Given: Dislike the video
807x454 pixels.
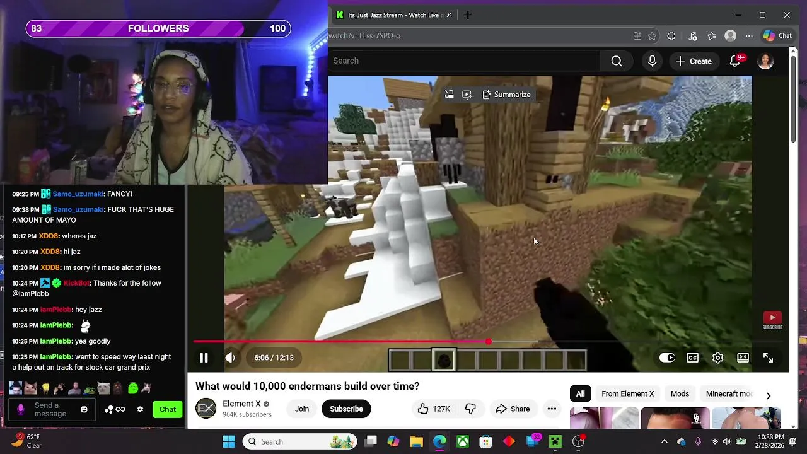Looking at the screenshot, I should click(x=470, y=409).
